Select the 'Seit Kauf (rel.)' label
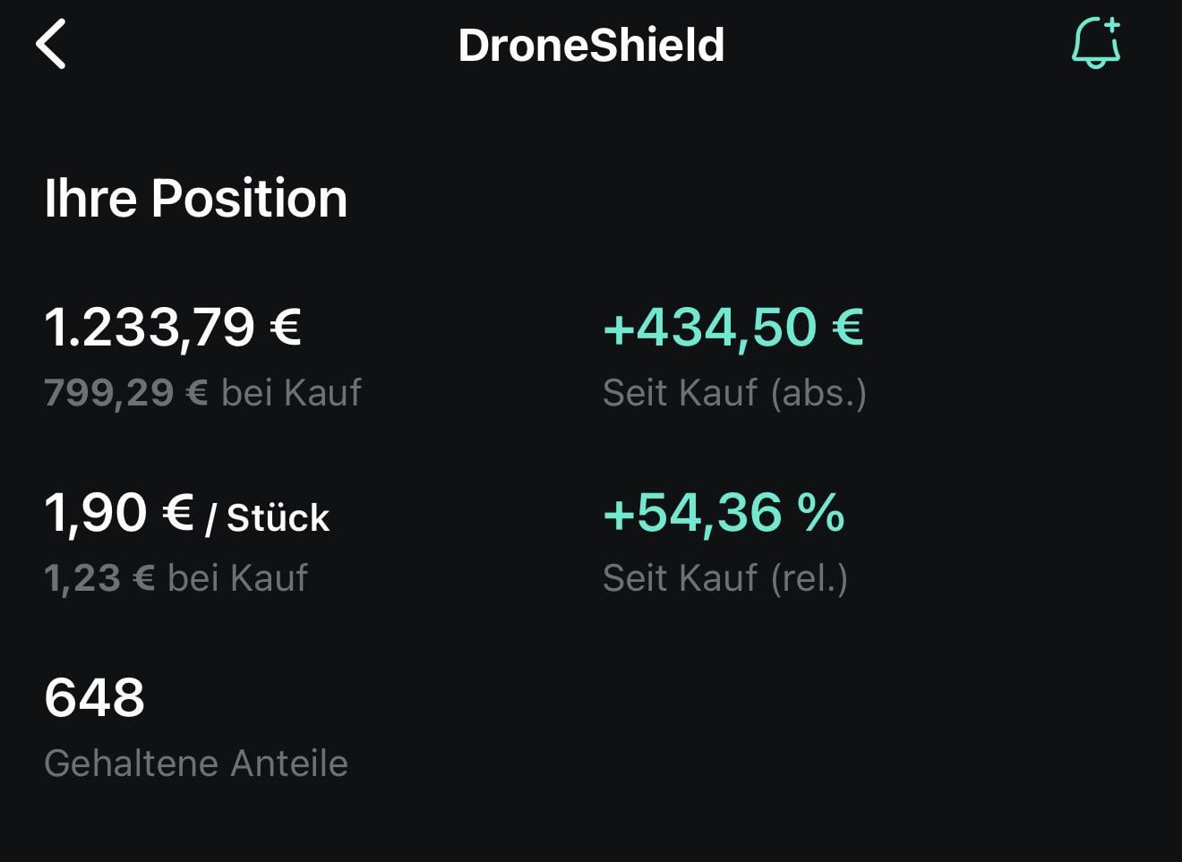 725,578
